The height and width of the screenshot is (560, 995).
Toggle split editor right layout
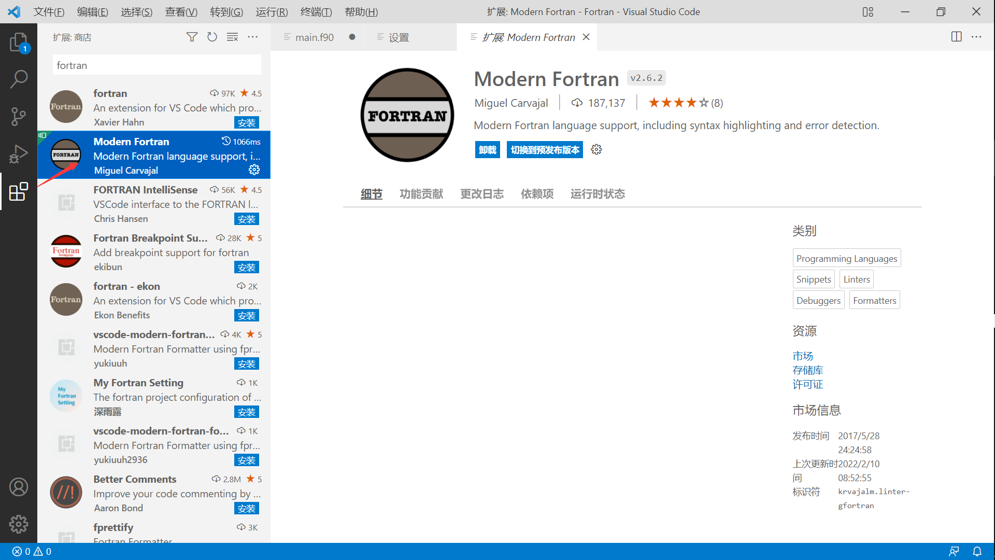click(956, 37)
